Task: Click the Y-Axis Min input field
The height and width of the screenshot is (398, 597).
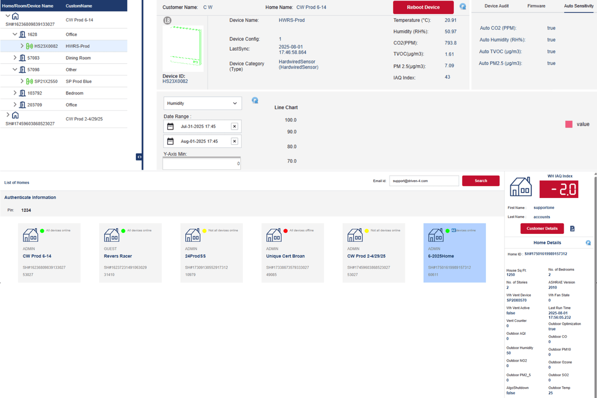Action: pyautogui.click(x=201, y=163)
